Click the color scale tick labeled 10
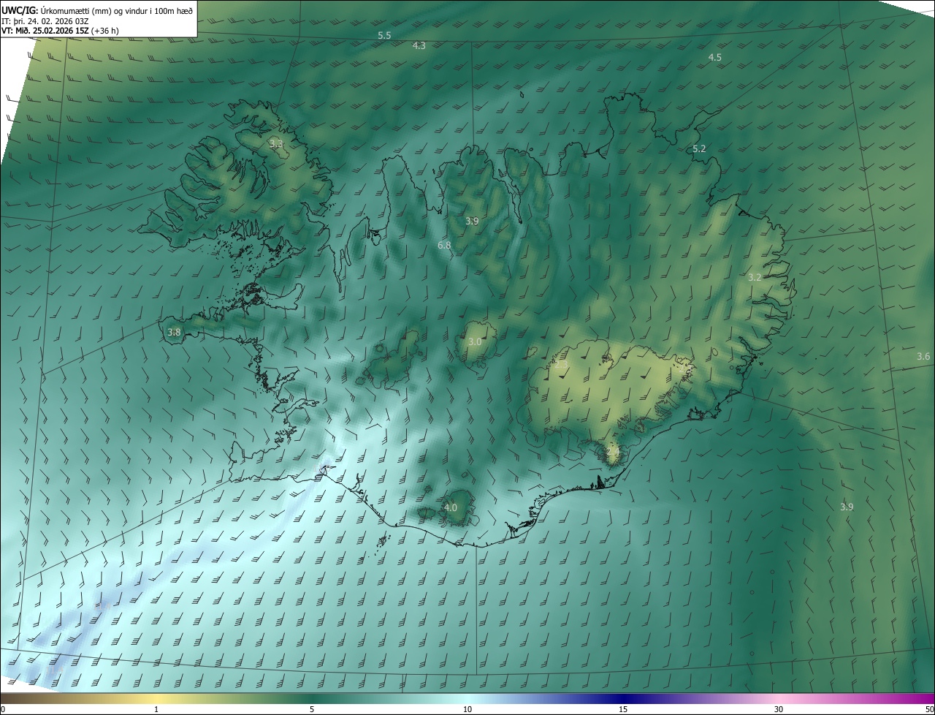 467,709
